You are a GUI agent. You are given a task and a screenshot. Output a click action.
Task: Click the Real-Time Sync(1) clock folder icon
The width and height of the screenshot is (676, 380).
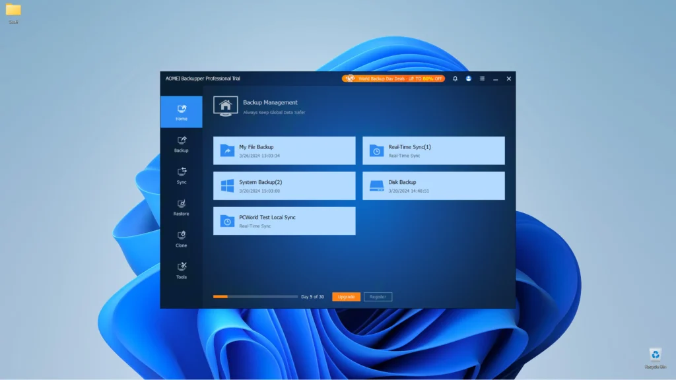point(376,150)
